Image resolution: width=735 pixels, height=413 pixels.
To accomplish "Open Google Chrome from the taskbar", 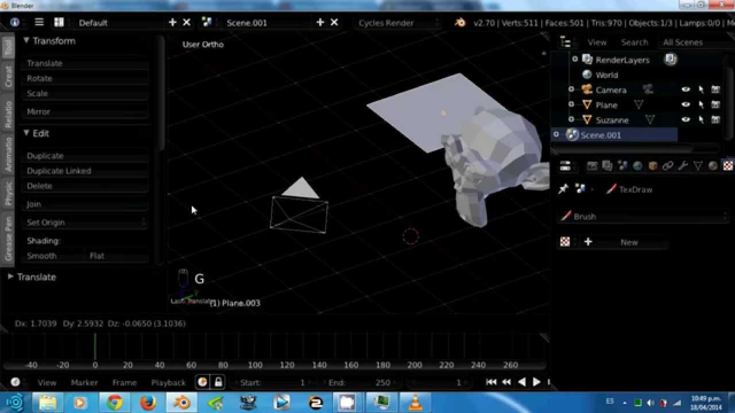I will click(x=114, y=403).
